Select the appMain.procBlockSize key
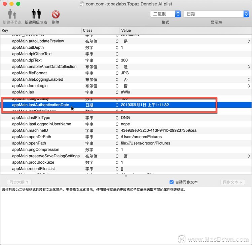The width and height of the screenshot is (252, 245). pos(33,162)
